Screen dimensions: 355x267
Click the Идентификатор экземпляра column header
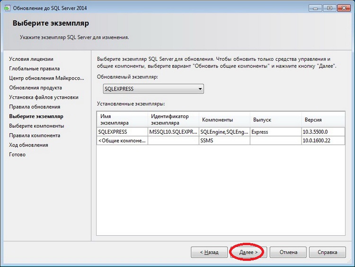173,120
